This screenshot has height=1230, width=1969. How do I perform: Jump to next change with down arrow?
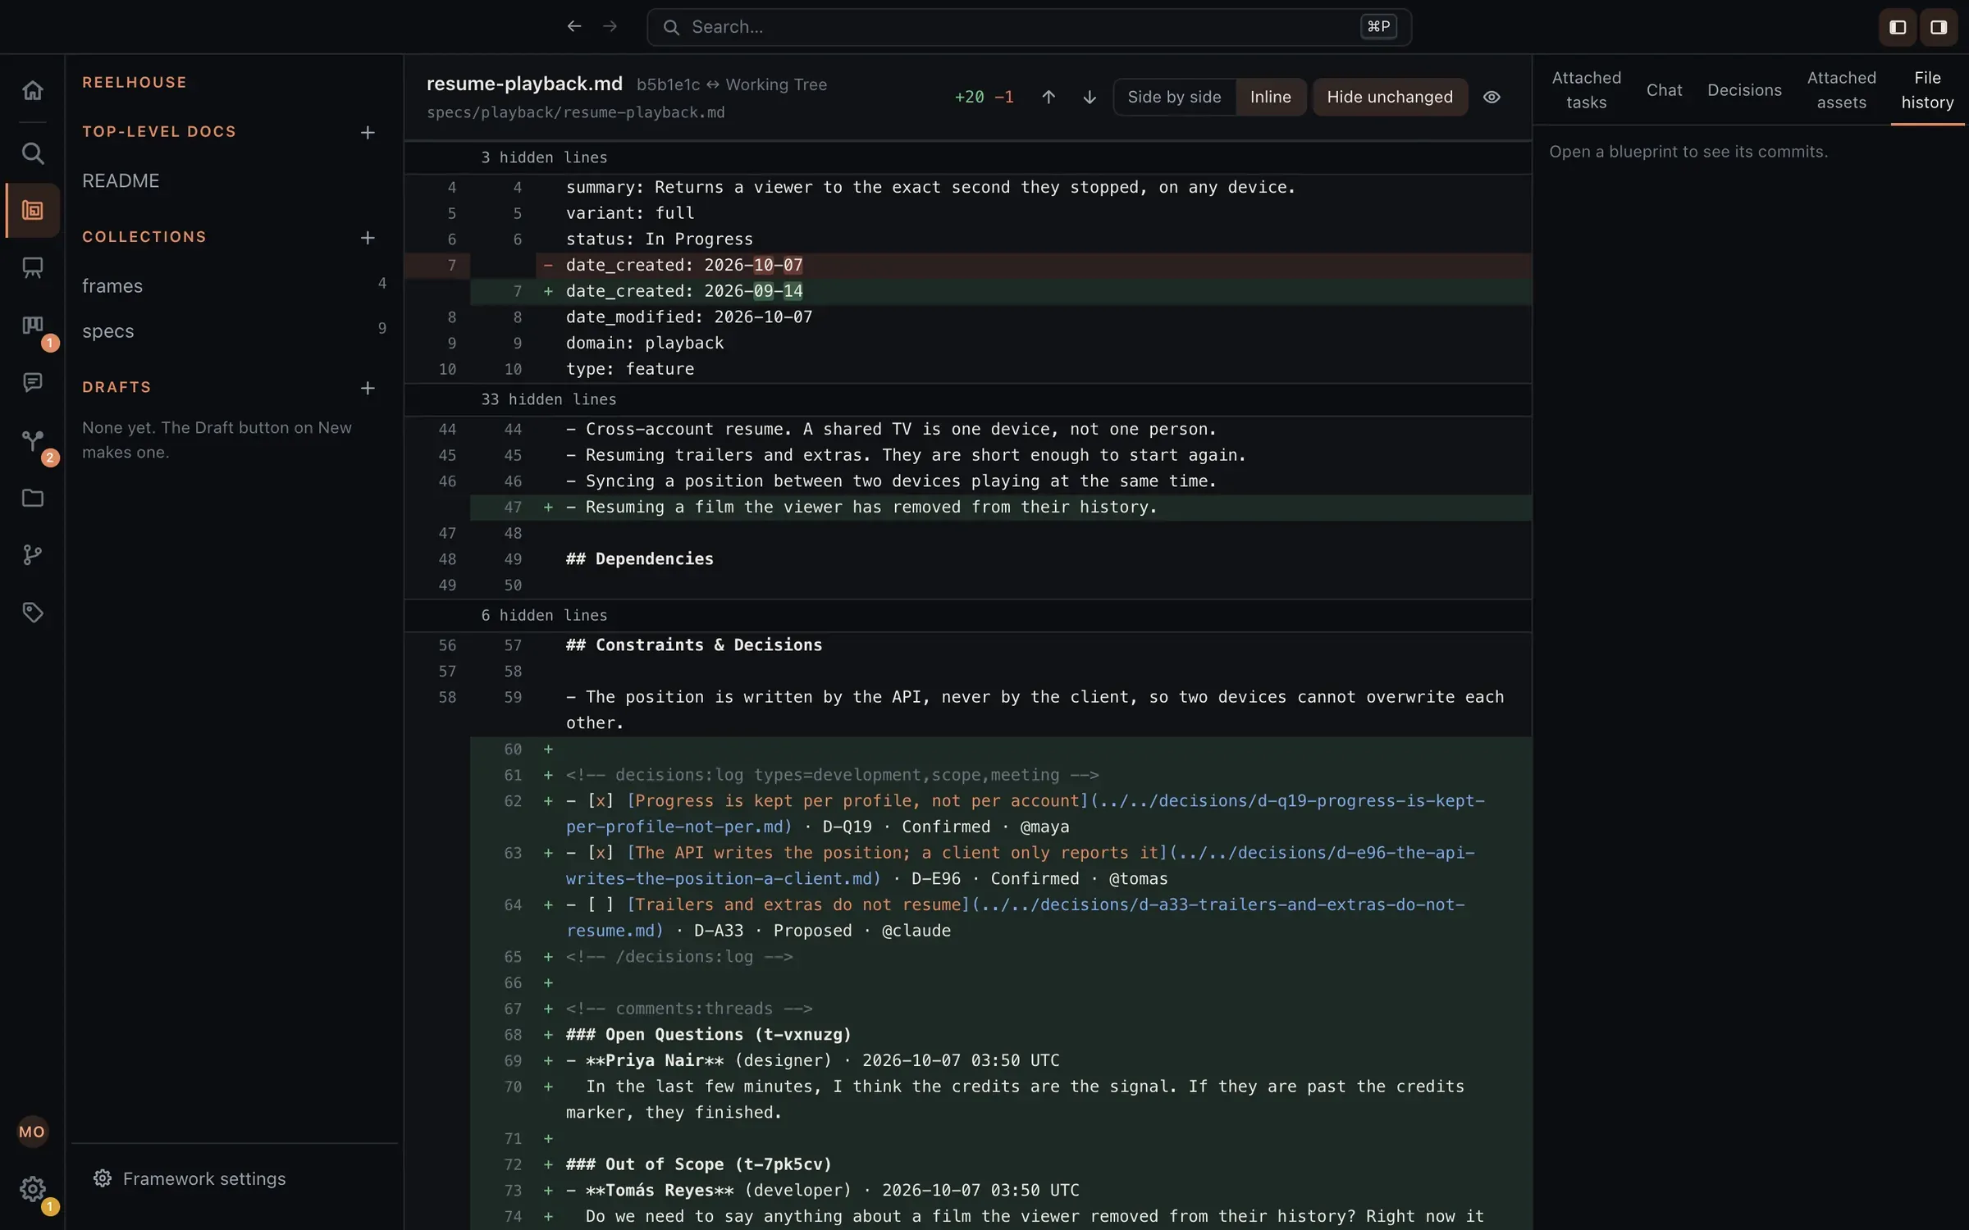tap(1090, 98)
